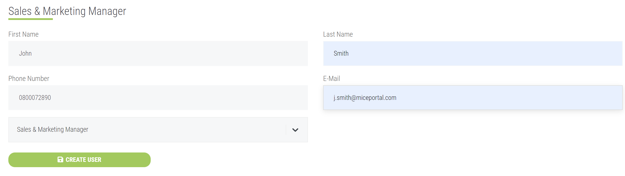Image resolution: width=625 pixels, height=176 pixels.
Task: Click into the Phone Number input field
Action: [x=158, y=98]
